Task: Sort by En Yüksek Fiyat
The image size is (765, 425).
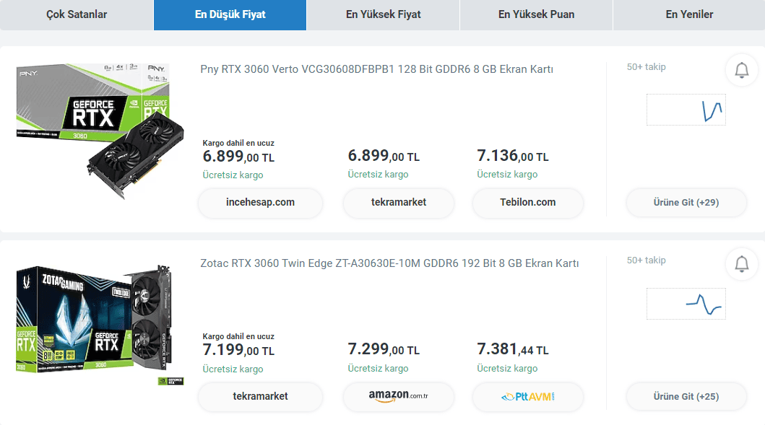Action: pos(383,14)
